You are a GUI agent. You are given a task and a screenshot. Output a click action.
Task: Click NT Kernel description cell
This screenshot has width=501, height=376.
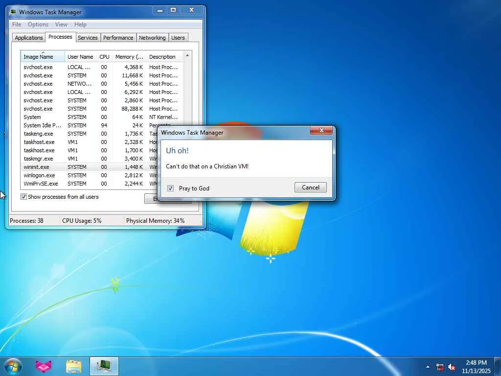pos(163,117)
